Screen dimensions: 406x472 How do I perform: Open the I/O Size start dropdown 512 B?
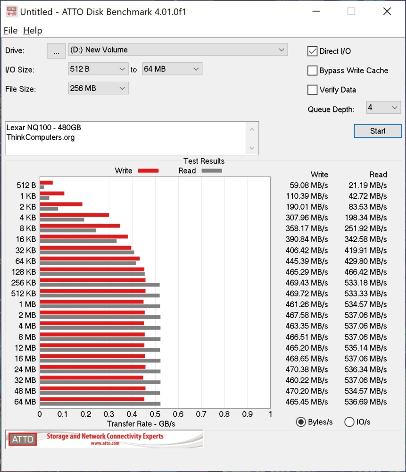click(x=99, y=69)
